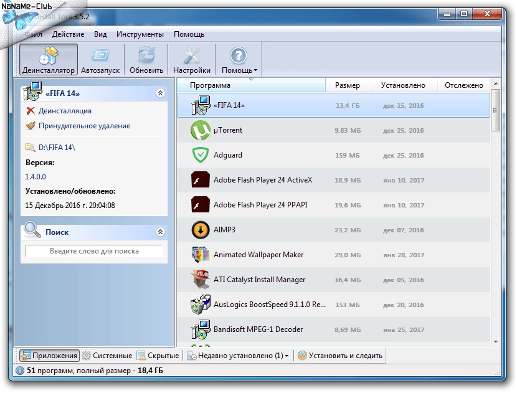
Task: Collapse the Поиск panel
Action: pos(160,232)
